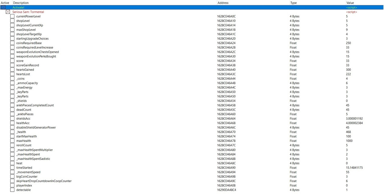Check the detectable entry checkbox

[12, 190]
